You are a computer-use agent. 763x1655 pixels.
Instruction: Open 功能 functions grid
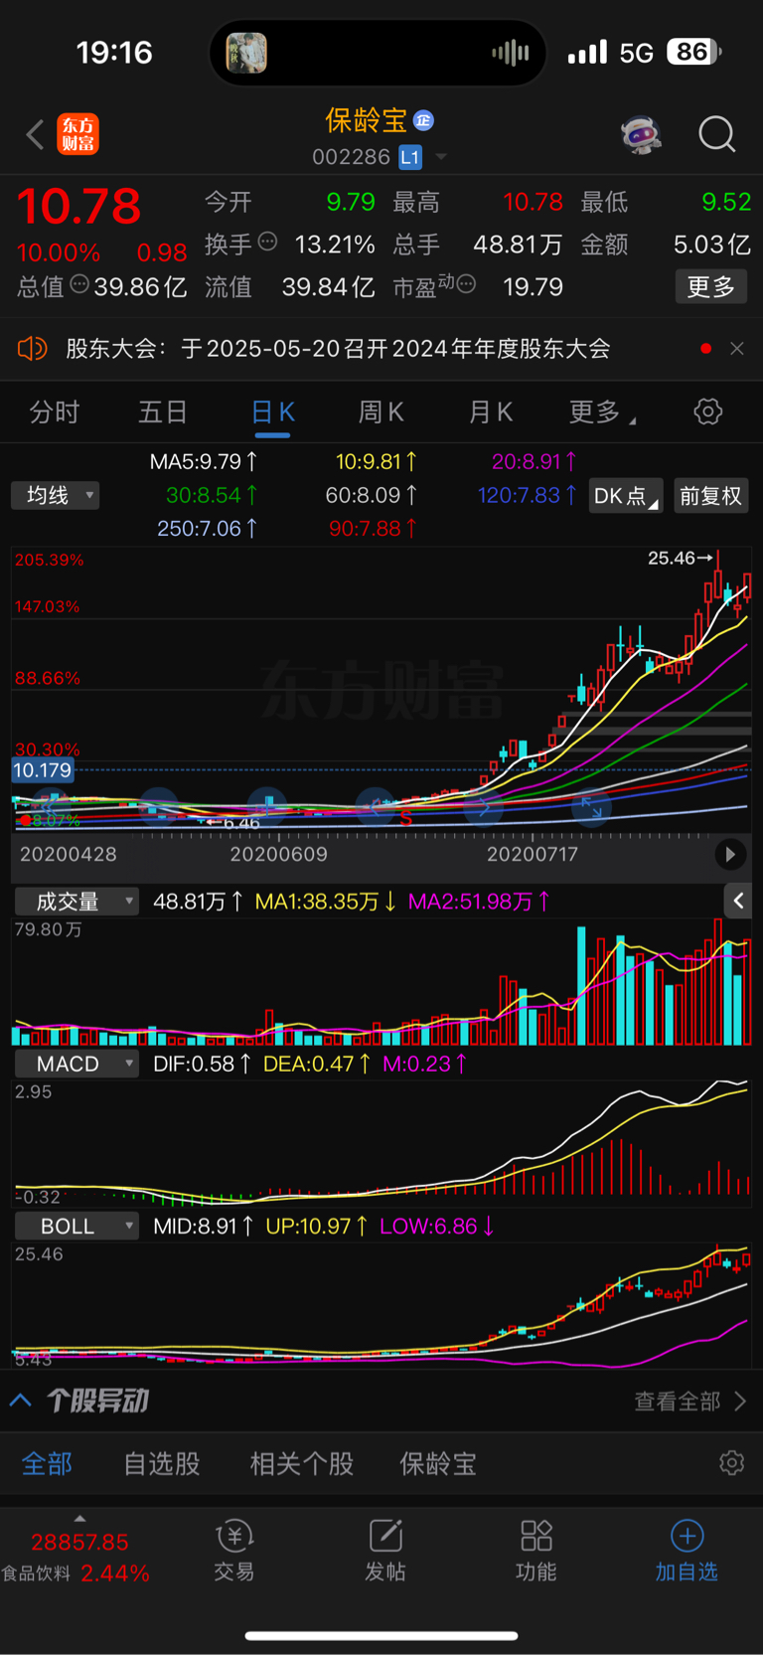536,1550
